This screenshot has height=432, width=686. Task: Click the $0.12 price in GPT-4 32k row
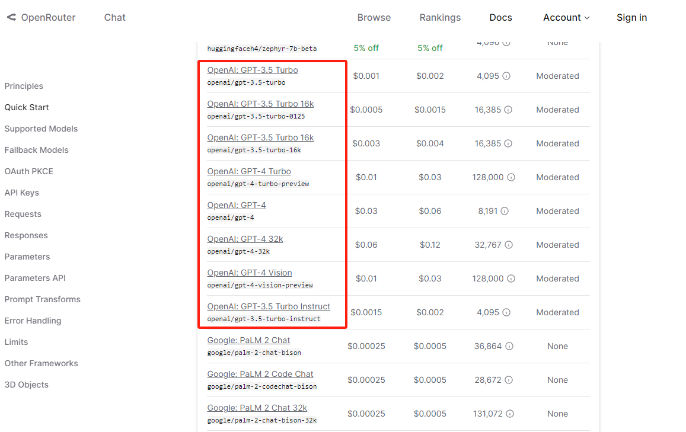[430, 245]
